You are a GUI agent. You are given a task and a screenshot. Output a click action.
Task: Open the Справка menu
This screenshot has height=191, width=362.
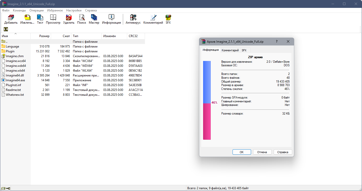pos(91,10)
